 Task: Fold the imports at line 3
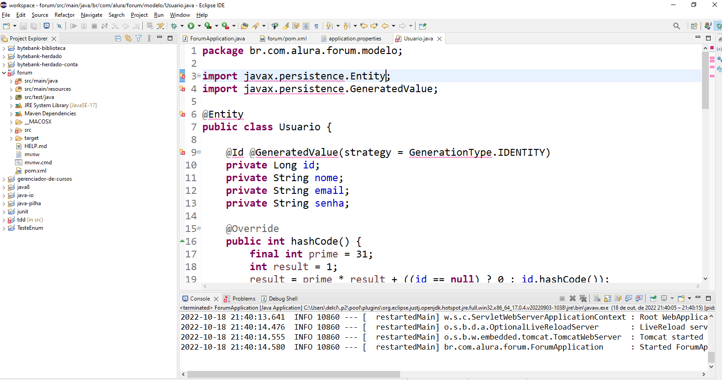pos(199,76)
